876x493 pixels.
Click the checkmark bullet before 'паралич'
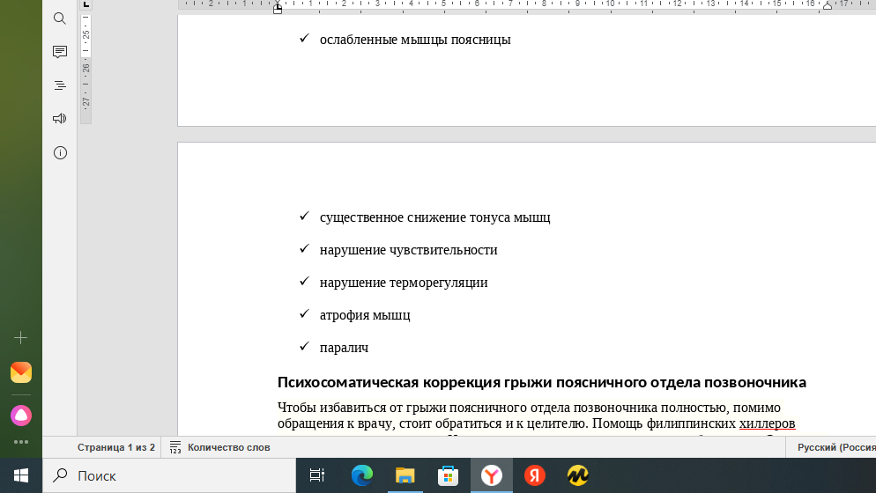pyautogui.click(x=304, y=347)
